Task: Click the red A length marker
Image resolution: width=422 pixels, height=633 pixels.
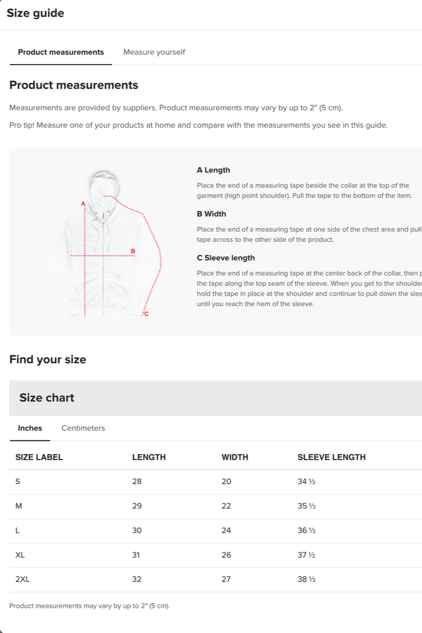Action: [x=82, y=203]
